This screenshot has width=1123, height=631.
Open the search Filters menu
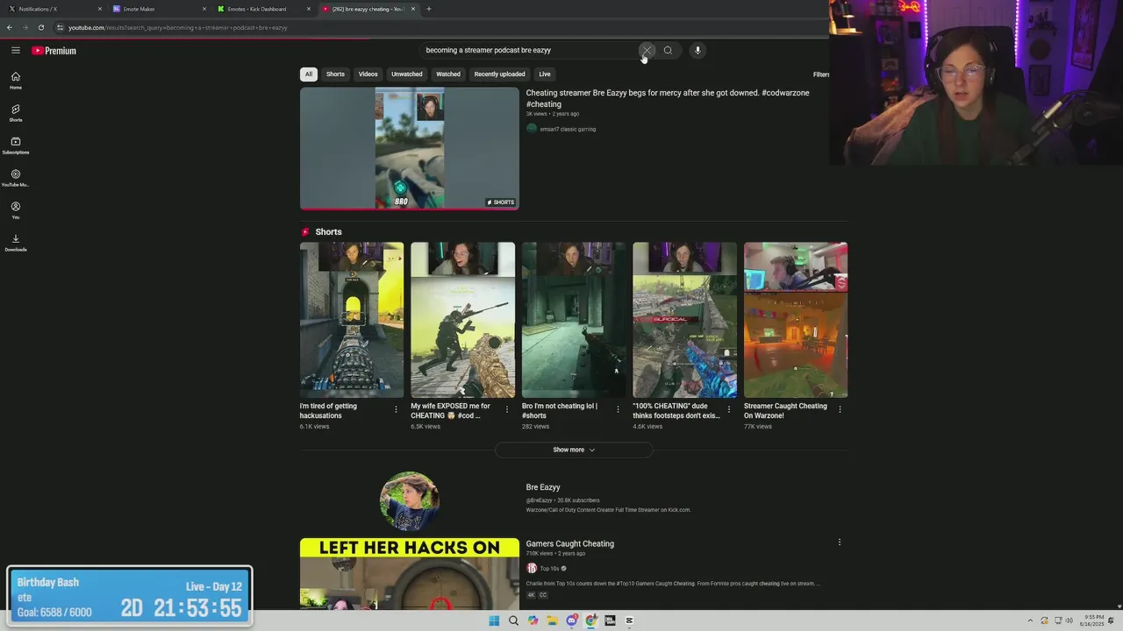pyautogui.click(x=821, y=74)
